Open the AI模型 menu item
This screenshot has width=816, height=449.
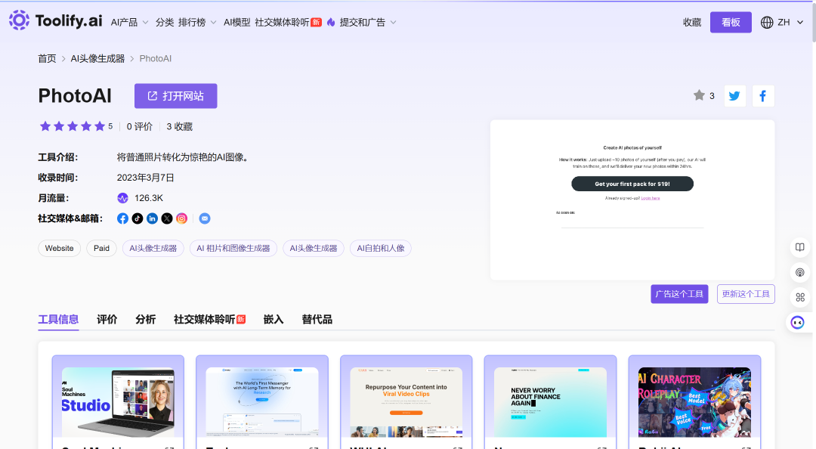pyautogui.click(x=236, y=23)
